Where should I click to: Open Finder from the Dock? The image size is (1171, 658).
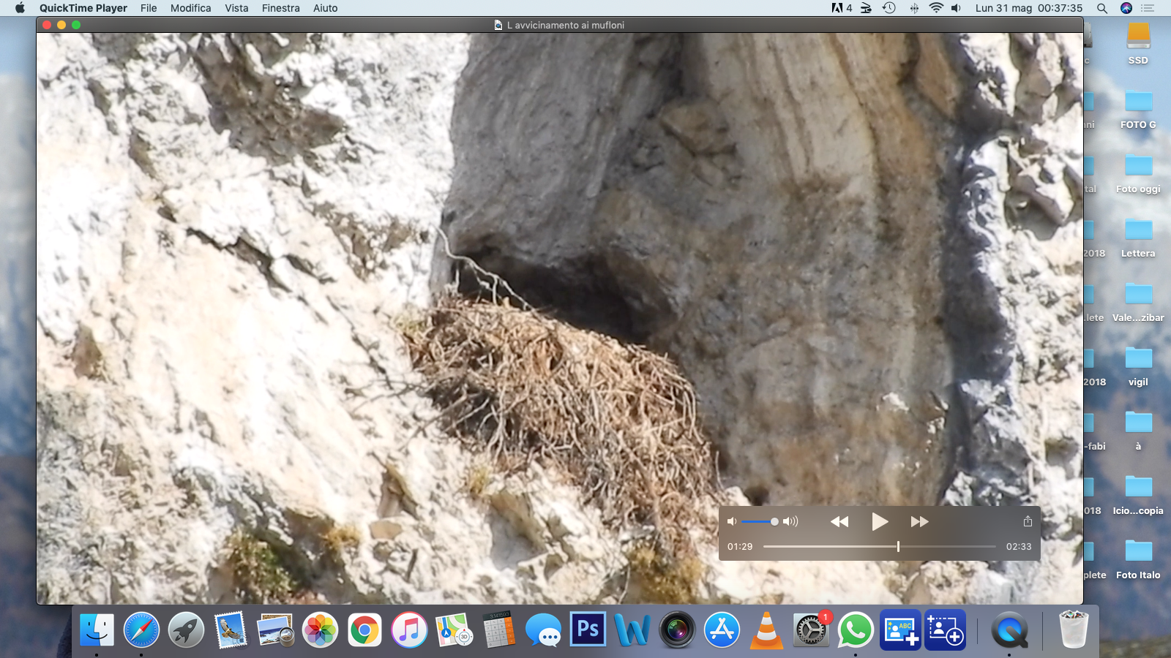[97, 629]
